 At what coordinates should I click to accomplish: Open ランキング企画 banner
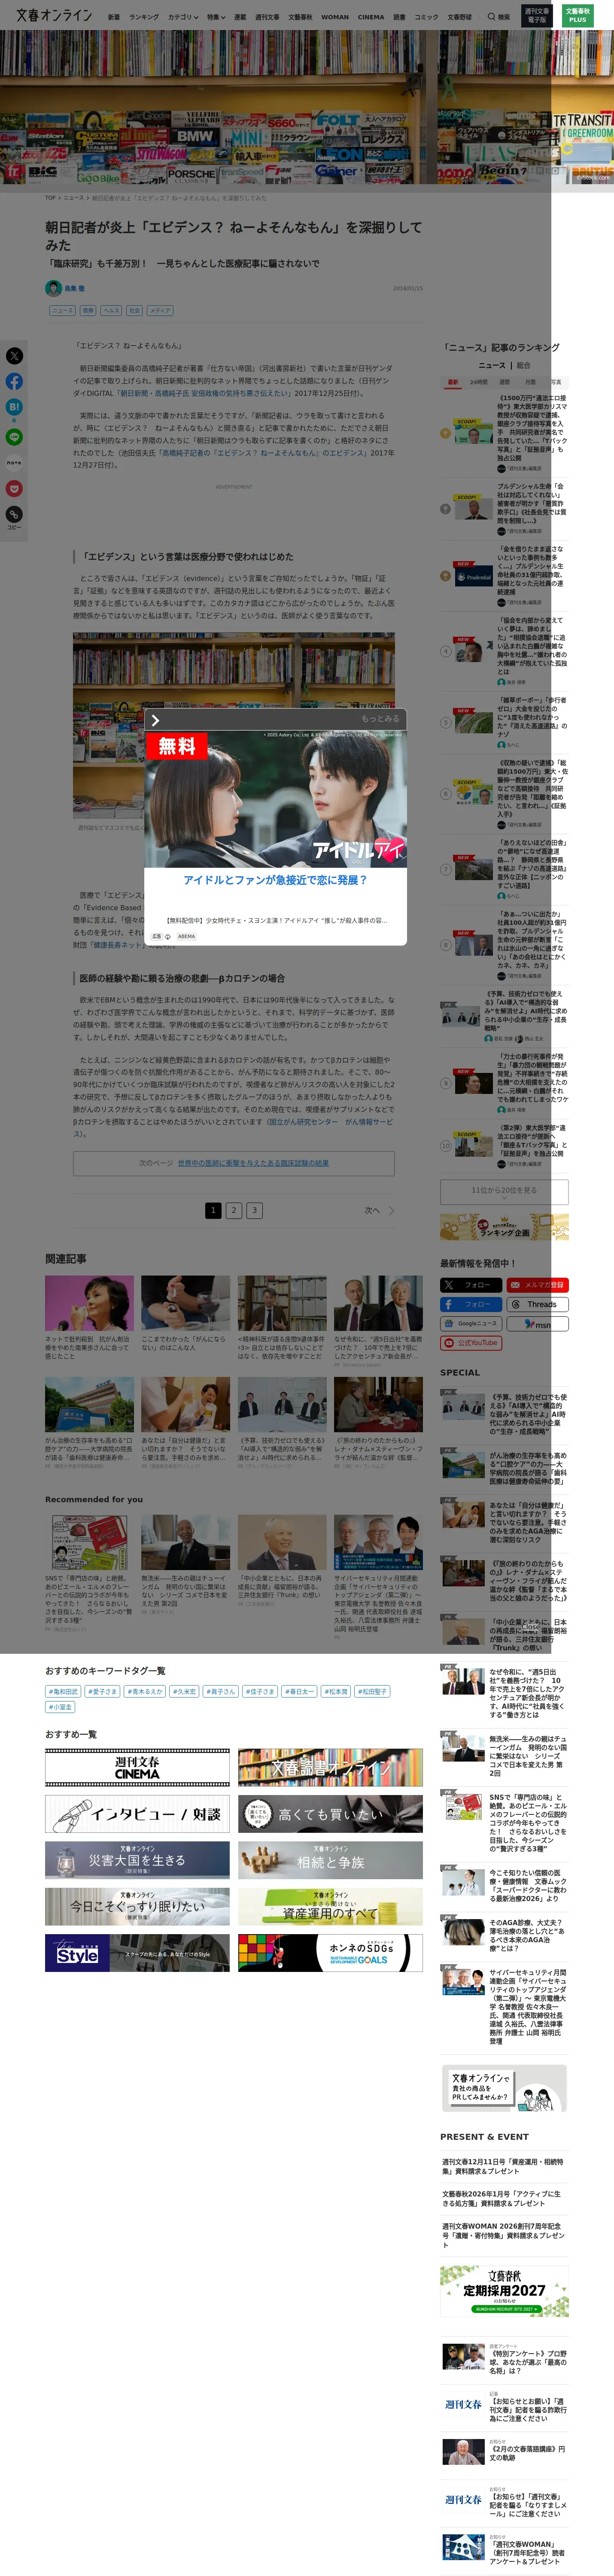(504, 1227)
